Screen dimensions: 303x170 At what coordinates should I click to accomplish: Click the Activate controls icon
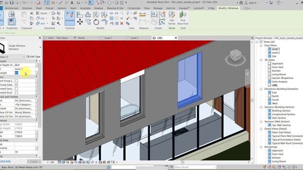[x=70, y=18]
